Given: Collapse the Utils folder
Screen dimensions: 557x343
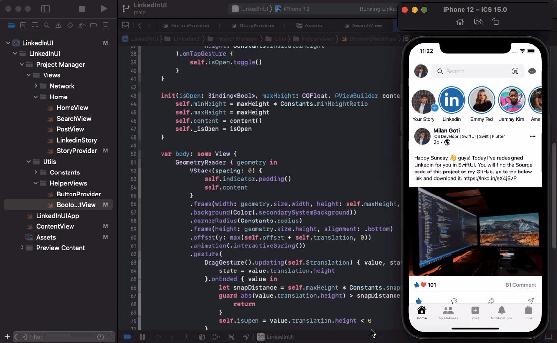Looking at the screenshot, I should point(28,162).
